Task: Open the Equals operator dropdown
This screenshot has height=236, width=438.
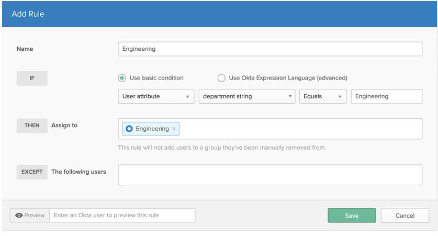Action: coord(322,96)
